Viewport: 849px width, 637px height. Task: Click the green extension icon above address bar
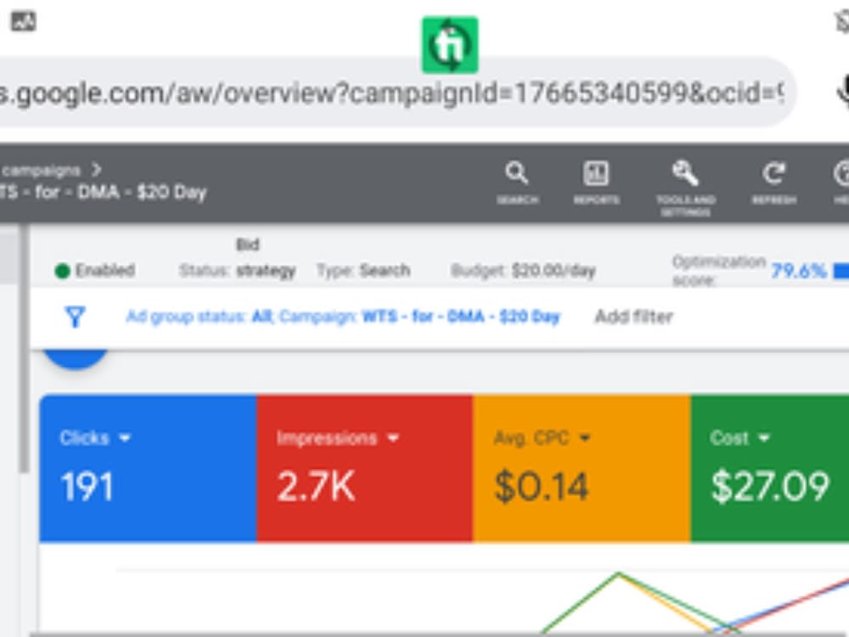[450, 45]
